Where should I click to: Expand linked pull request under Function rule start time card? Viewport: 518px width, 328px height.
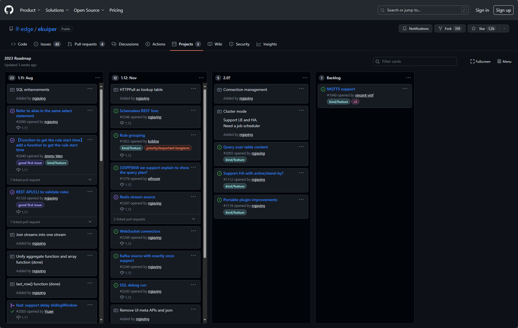tap(52, 180)
